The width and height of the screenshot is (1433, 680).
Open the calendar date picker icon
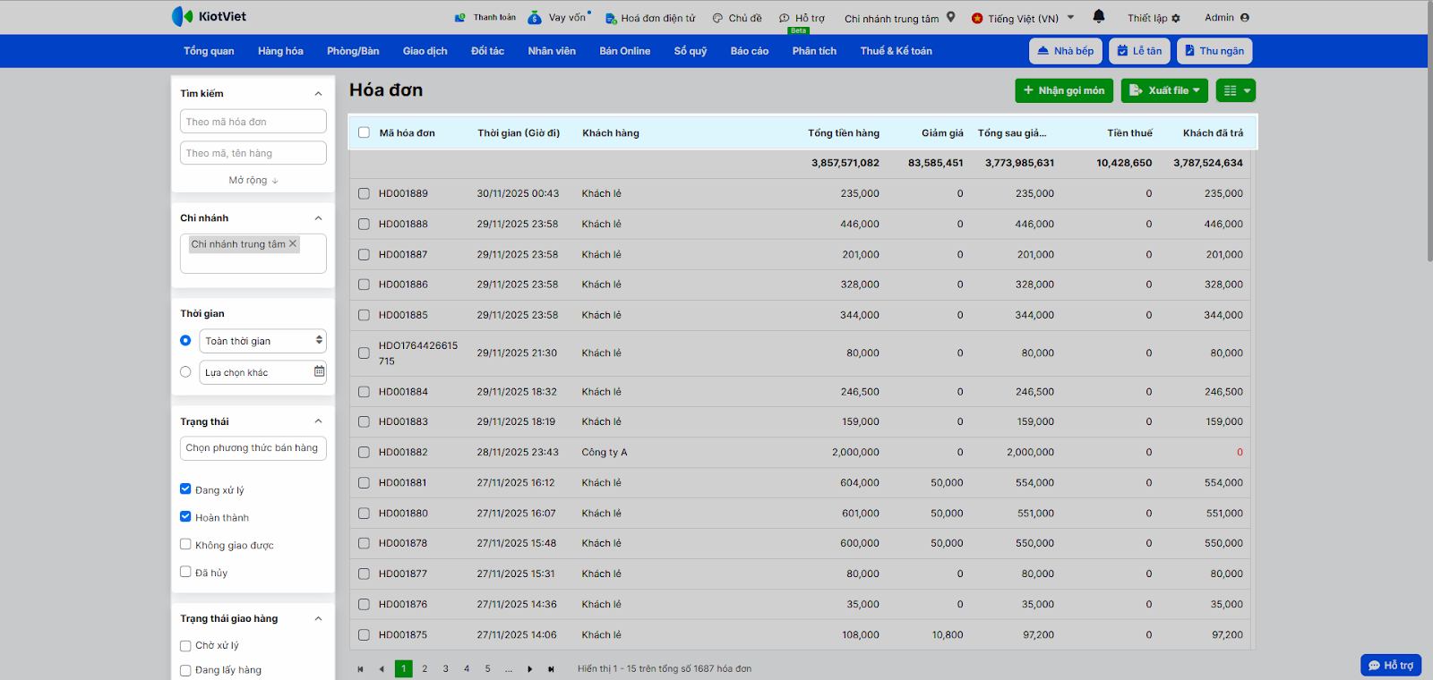pos(319,371)
